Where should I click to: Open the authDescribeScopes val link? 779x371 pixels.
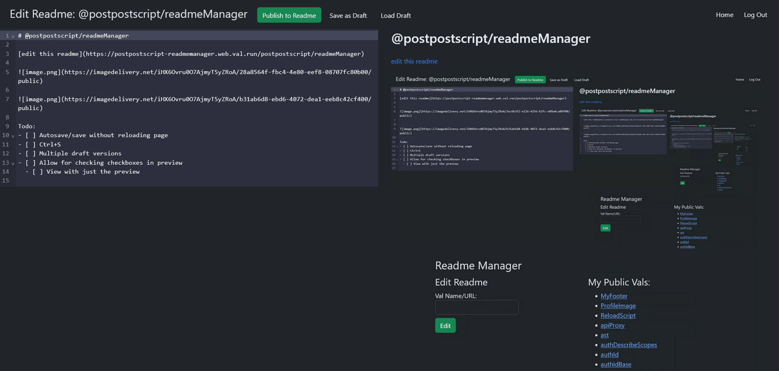point(628,344)
